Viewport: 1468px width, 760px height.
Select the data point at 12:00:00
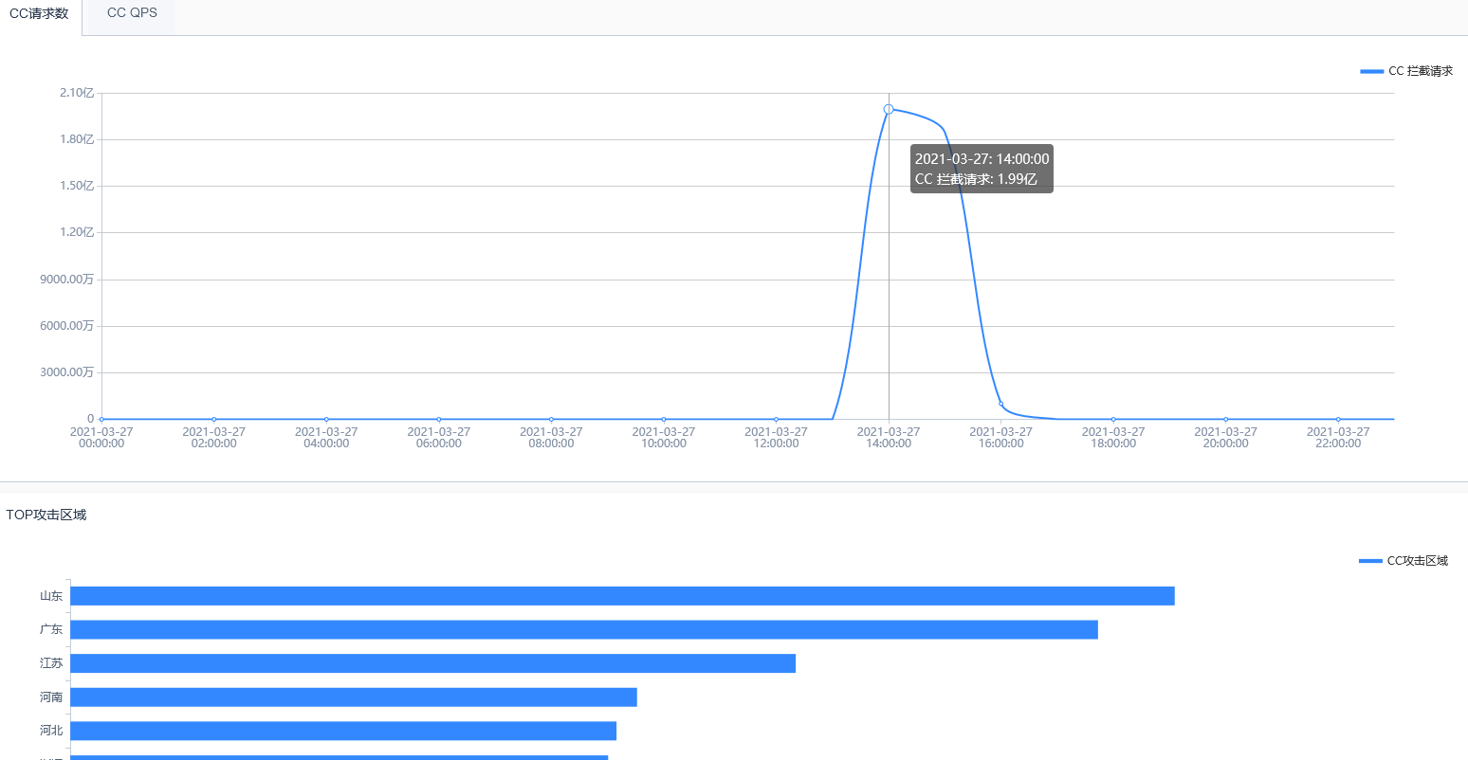coord(776,419)
